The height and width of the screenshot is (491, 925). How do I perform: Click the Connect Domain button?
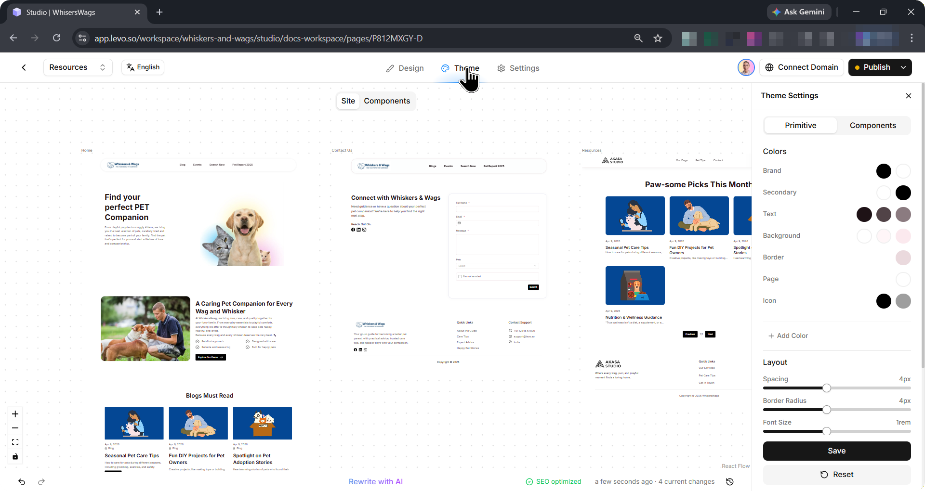[802, 67]
